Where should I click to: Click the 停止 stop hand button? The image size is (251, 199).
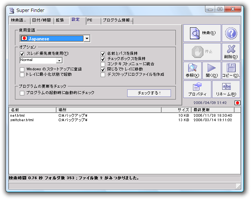click(x=202, y=52)
